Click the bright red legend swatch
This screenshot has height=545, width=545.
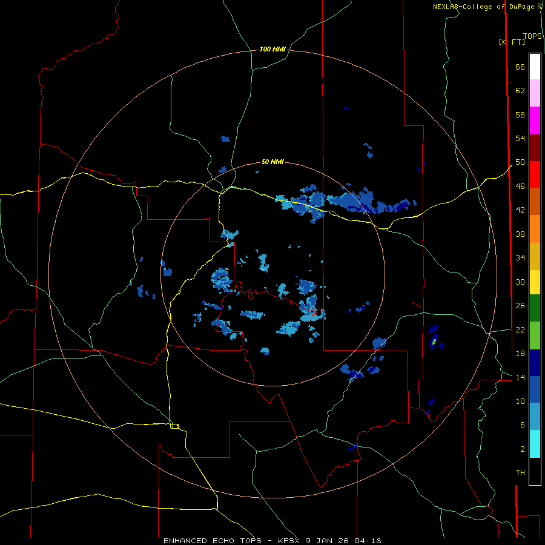535,174
